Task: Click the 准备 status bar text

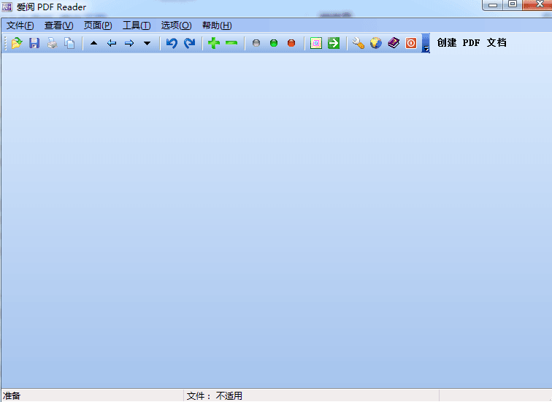Action: [12, 395]
